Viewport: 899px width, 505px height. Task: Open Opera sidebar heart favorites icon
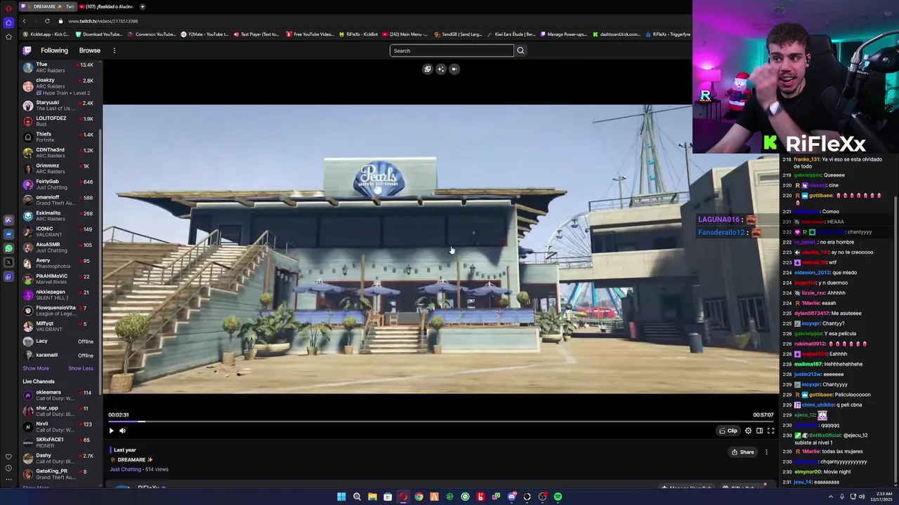coord(8,457)
